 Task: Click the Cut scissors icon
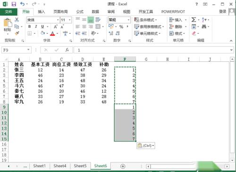pyautogui.click(x=17, y=20)
